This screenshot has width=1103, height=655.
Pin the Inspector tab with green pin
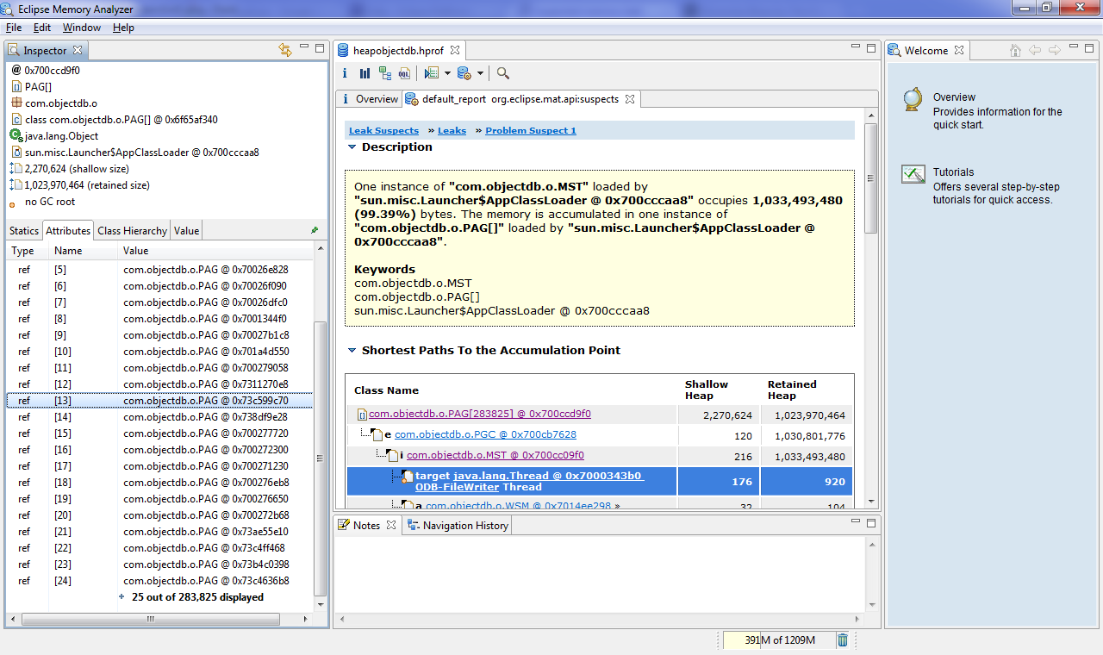(x=315, y=230)
